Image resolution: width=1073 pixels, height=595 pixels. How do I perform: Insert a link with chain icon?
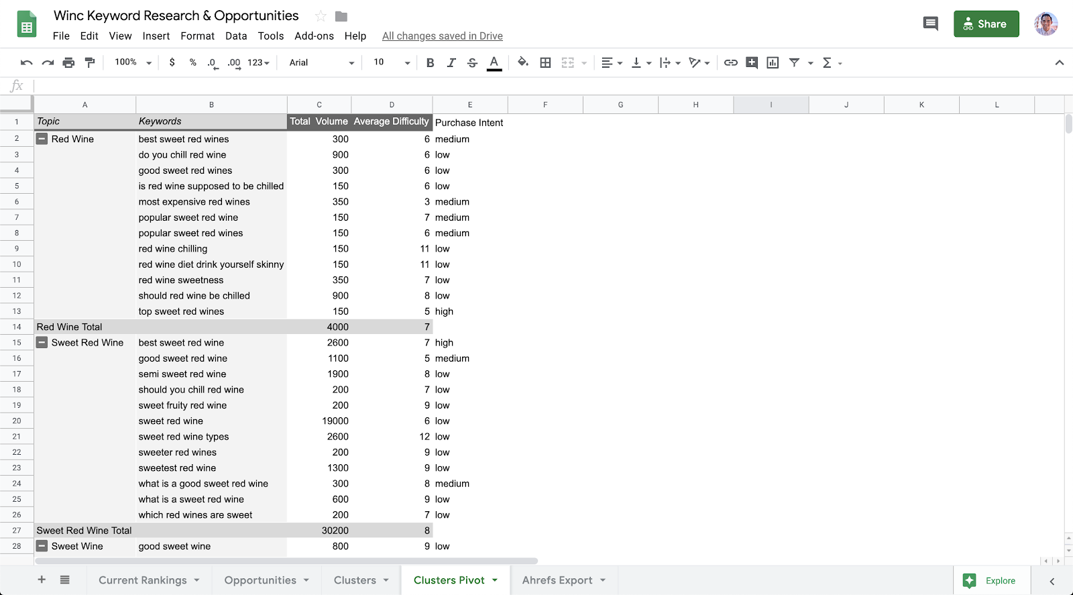coord(731,62)
